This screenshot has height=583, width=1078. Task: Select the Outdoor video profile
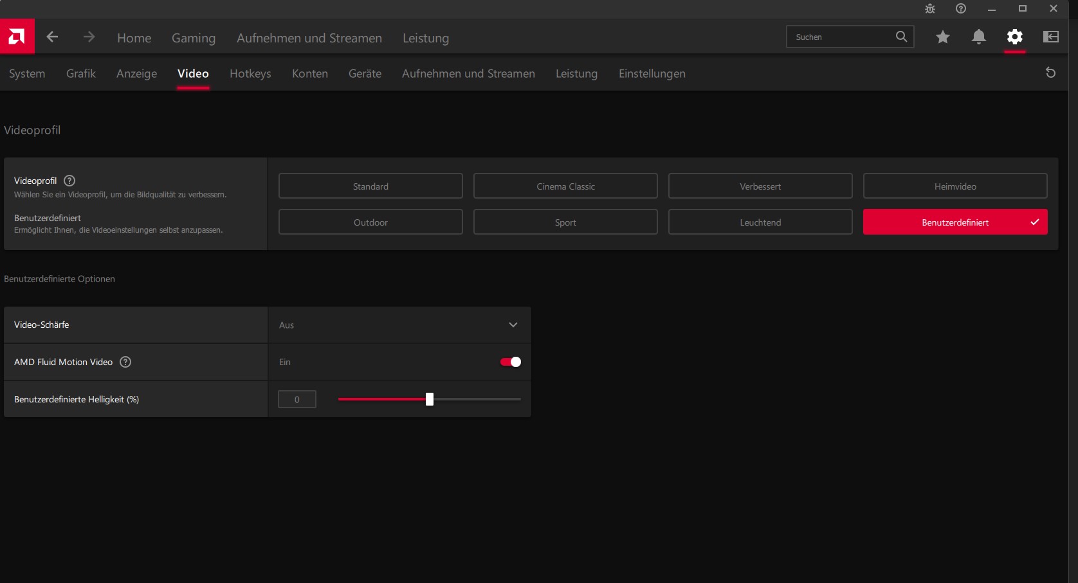370,222
